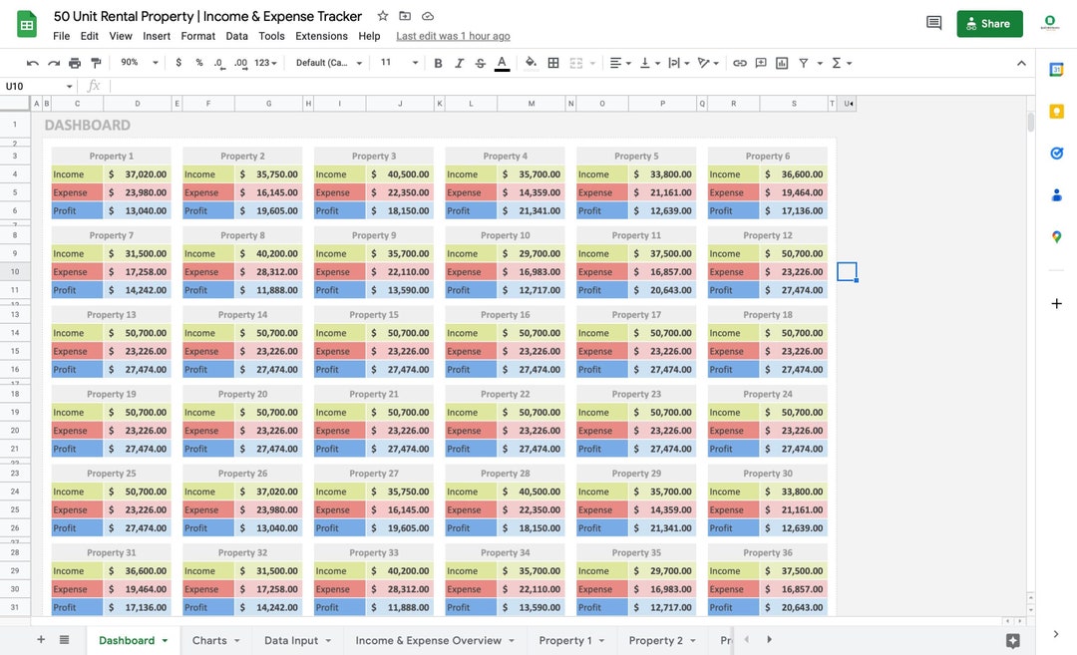
Task: Toggle bold formatting
Action: click(438, 62)
